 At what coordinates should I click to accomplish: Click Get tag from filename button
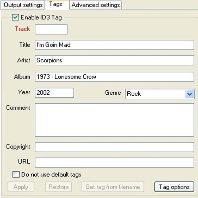pos(113,187)
